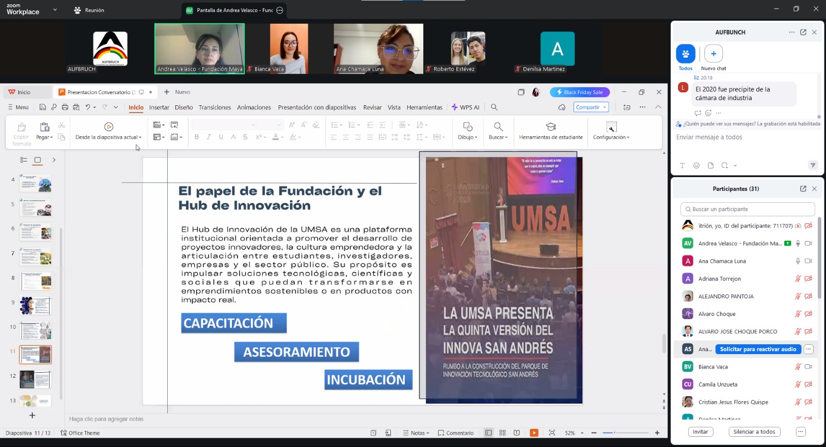Switch to reading view icon

[516, 433]
